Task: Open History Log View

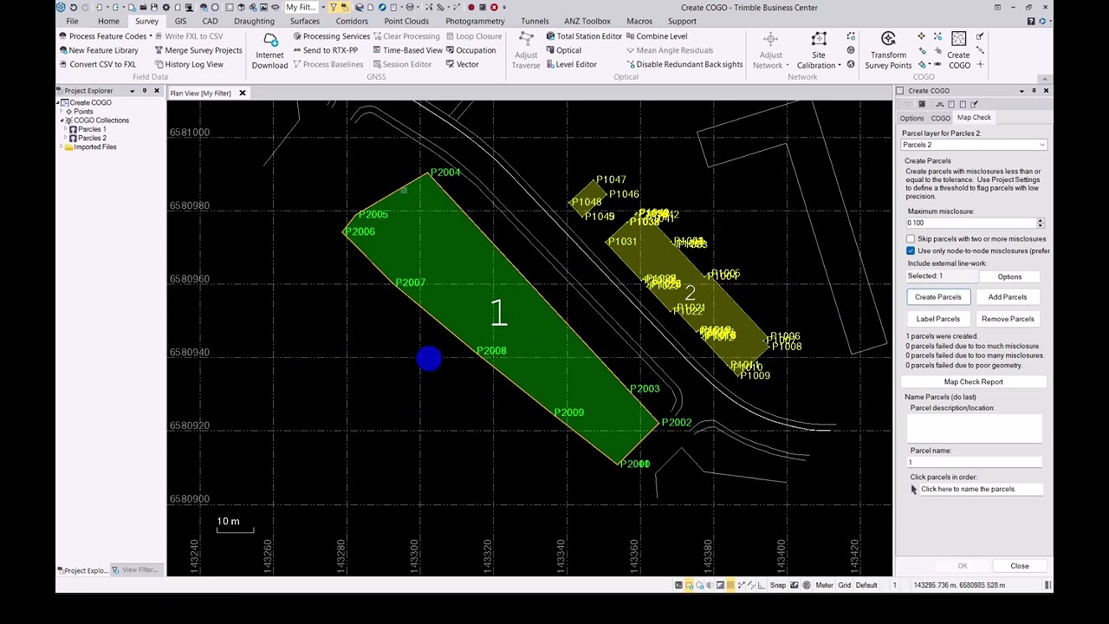Action: tap(189, 64)
